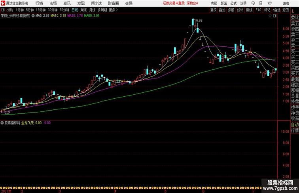
Task: Click the MA5: 2.99 indicator label
Action: point(42,16)
